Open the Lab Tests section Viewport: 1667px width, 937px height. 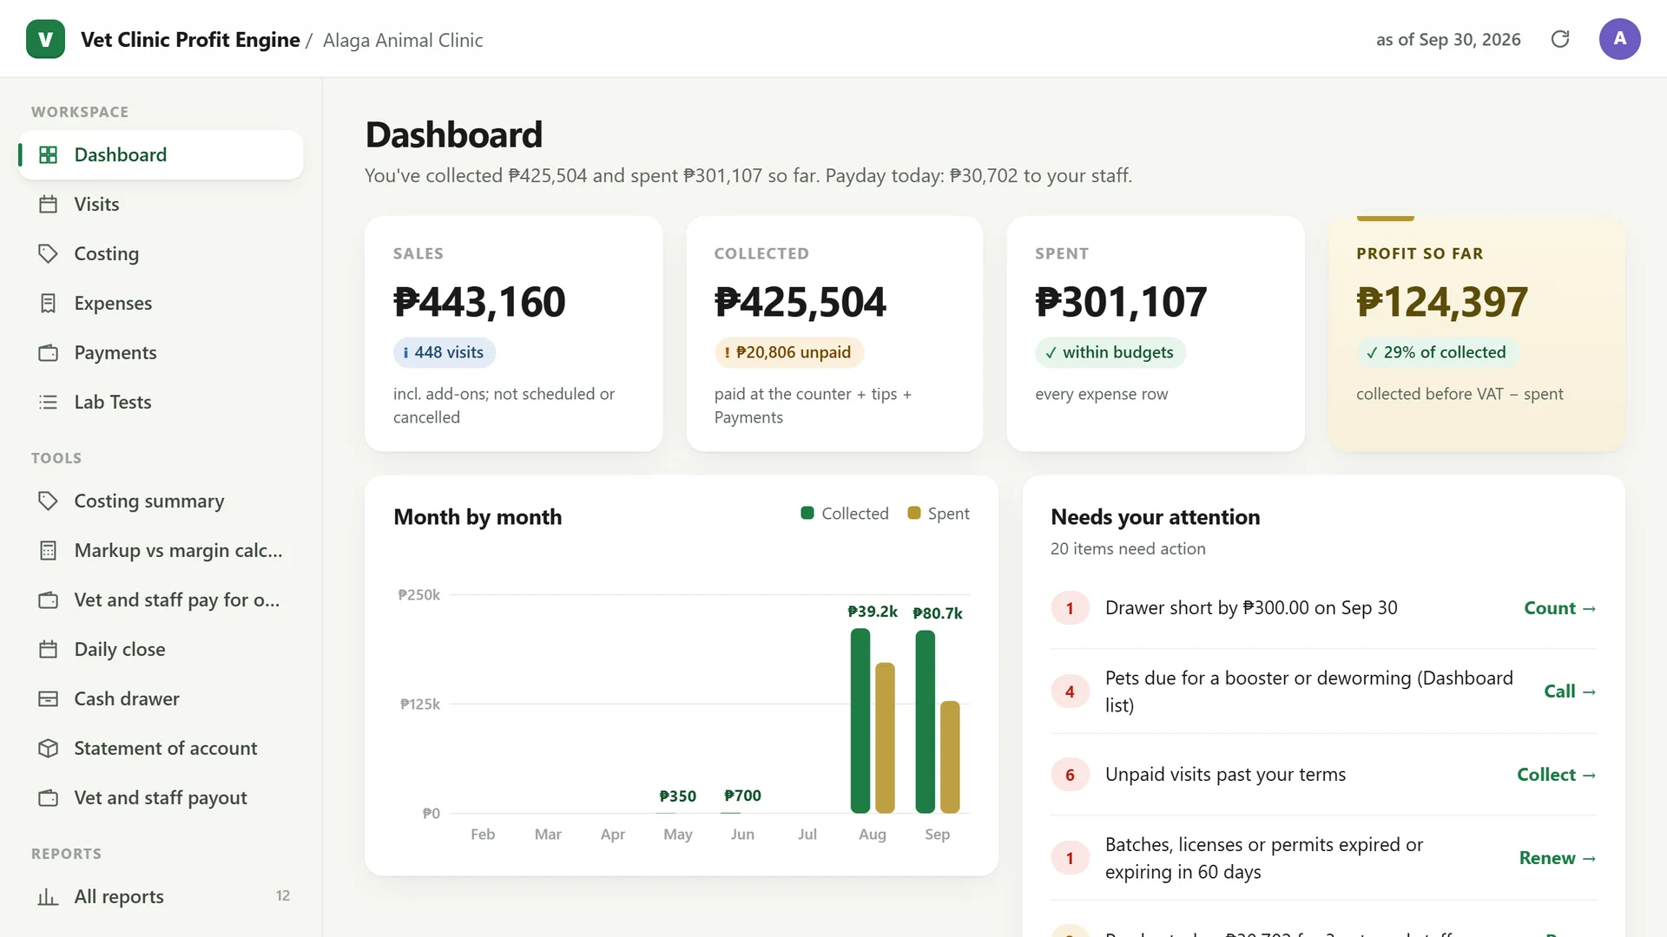pyautogui.click(x=161, y=402)
